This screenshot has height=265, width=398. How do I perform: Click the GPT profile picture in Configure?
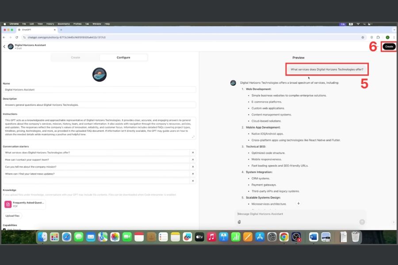pos(99,74)
